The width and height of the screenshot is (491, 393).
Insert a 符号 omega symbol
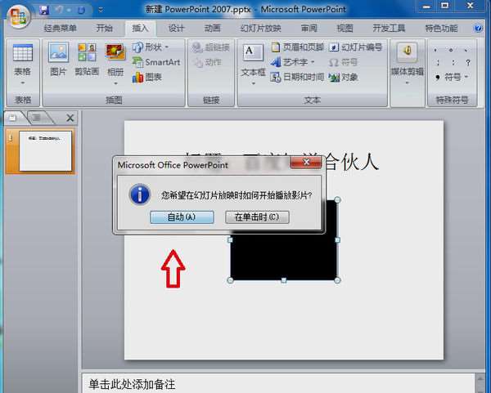[x=343, y=62]
